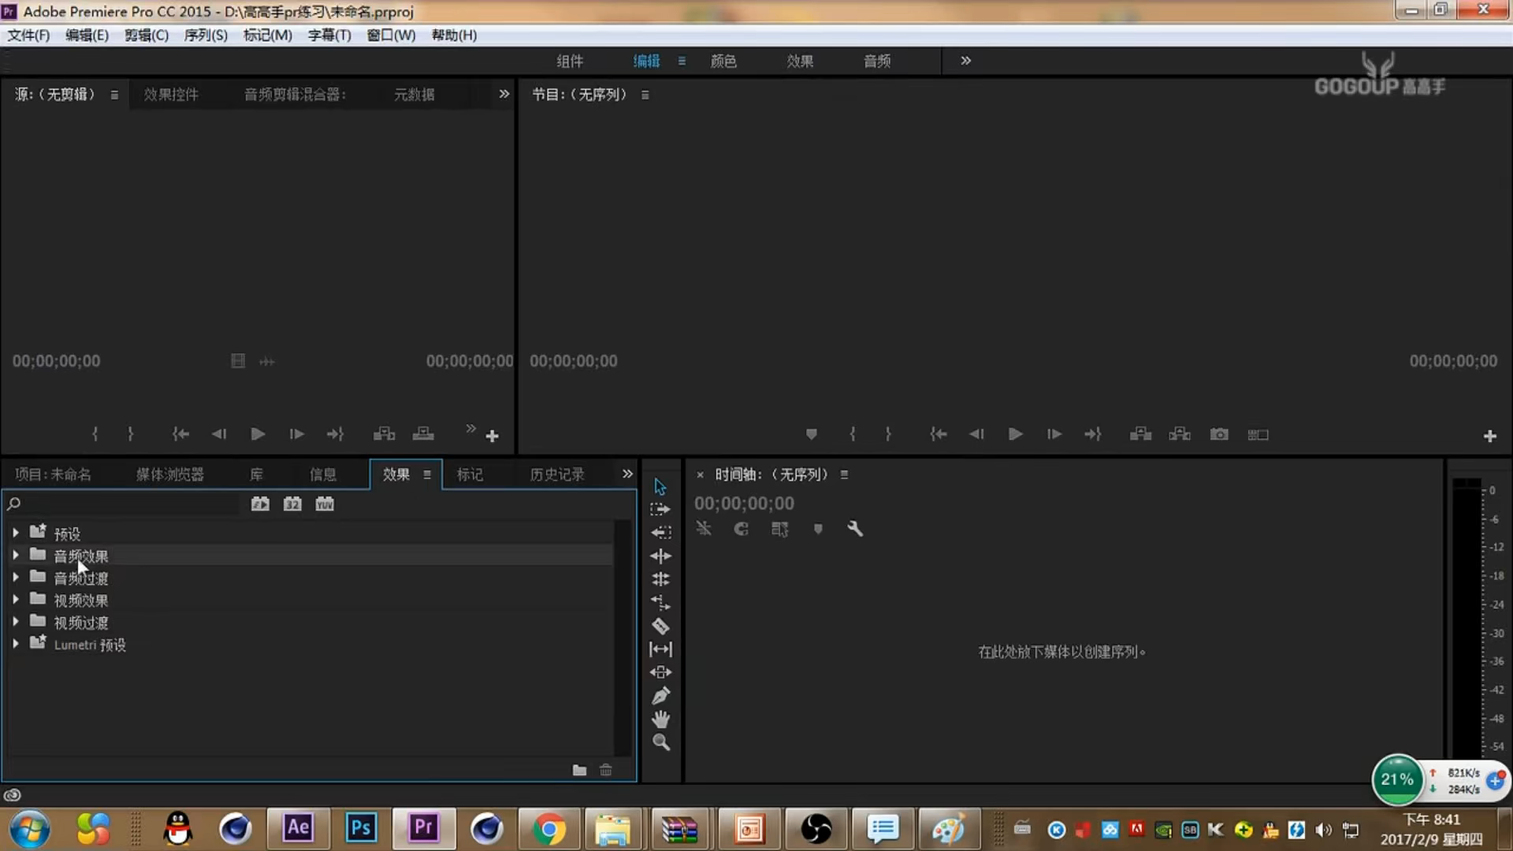
Task: Click Export Frame camera icon
Action: click(x=1219, y=434)
